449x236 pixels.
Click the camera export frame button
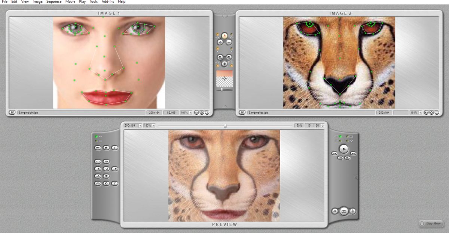click(335, 212)
